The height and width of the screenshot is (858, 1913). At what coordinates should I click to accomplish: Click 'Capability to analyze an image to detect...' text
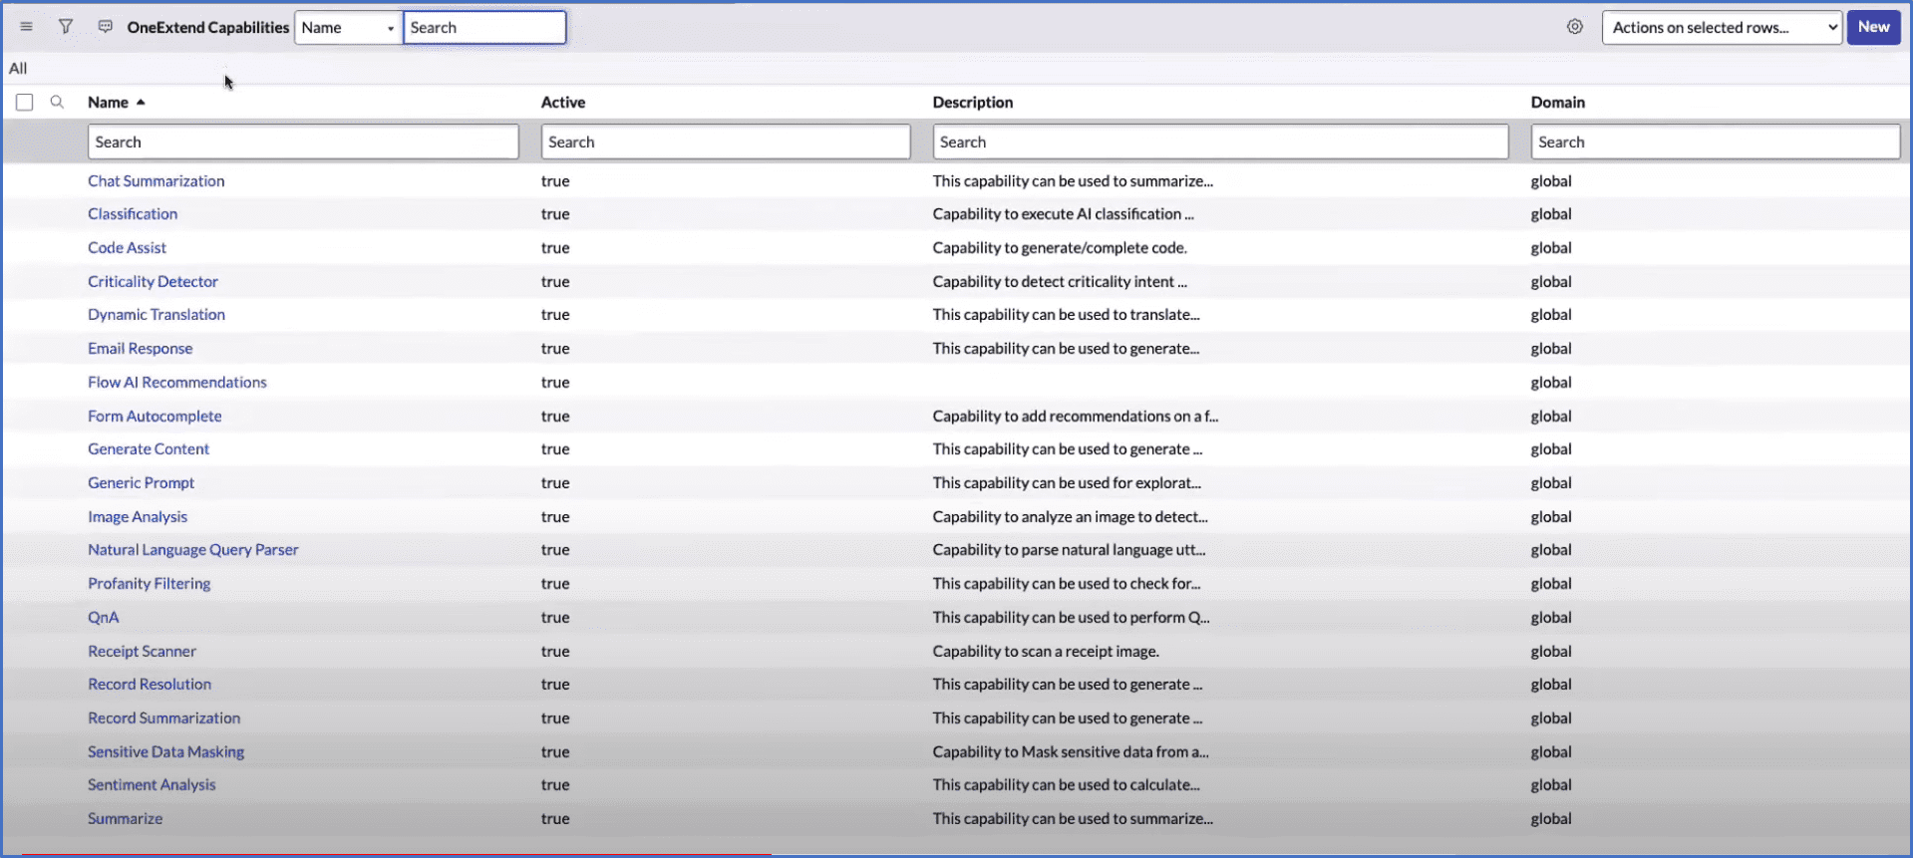1070,516
